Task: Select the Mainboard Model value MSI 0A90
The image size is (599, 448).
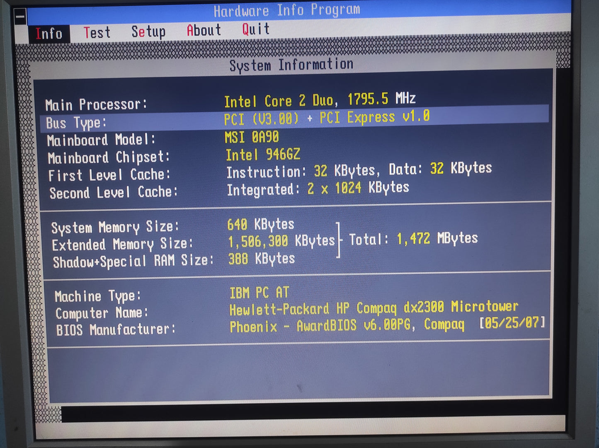Action: click(252, 137)
